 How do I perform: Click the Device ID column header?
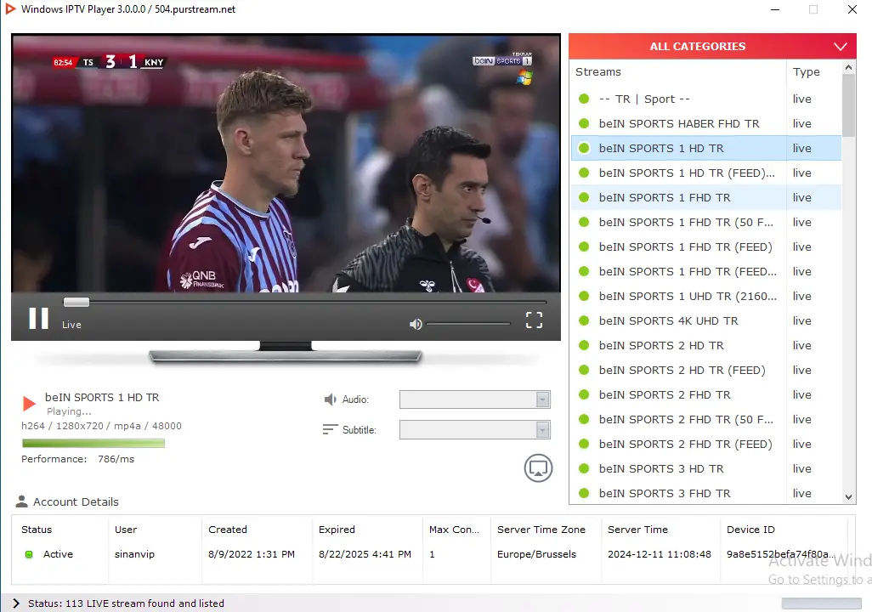click(x=784, y=530)
